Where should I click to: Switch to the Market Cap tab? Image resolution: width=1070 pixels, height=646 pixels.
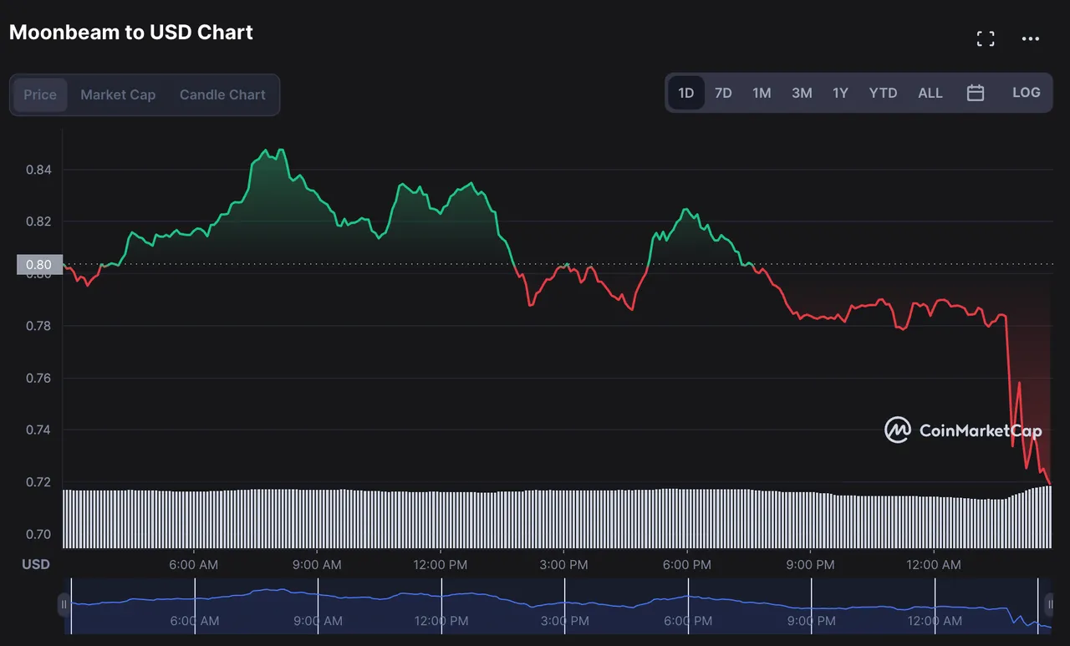tap(118, 94)
